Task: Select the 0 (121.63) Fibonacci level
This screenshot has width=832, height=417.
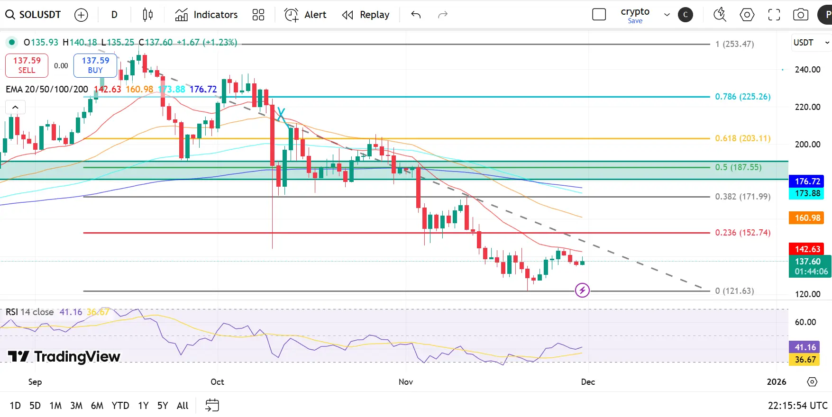Action: pos(735,291)
